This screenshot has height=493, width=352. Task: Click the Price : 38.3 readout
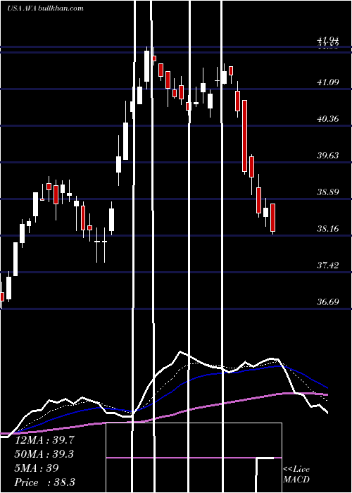(44, 482)
